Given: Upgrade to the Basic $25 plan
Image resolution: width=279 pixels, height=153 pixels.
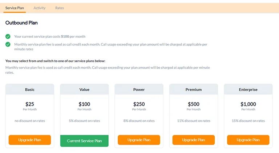Looking at the screenshot, I should click(30, 140).
